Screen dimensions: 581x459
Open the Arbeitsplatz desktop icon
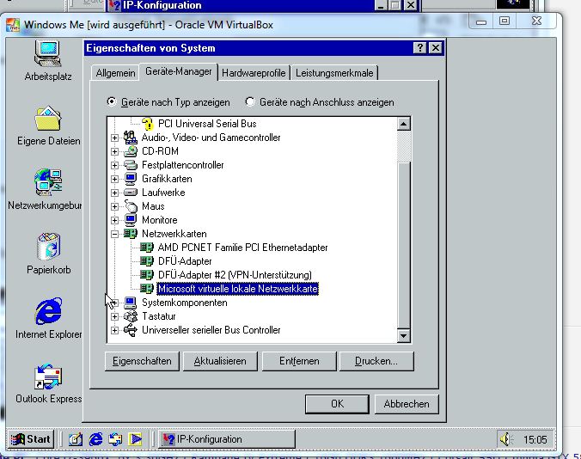pos(48,54)
